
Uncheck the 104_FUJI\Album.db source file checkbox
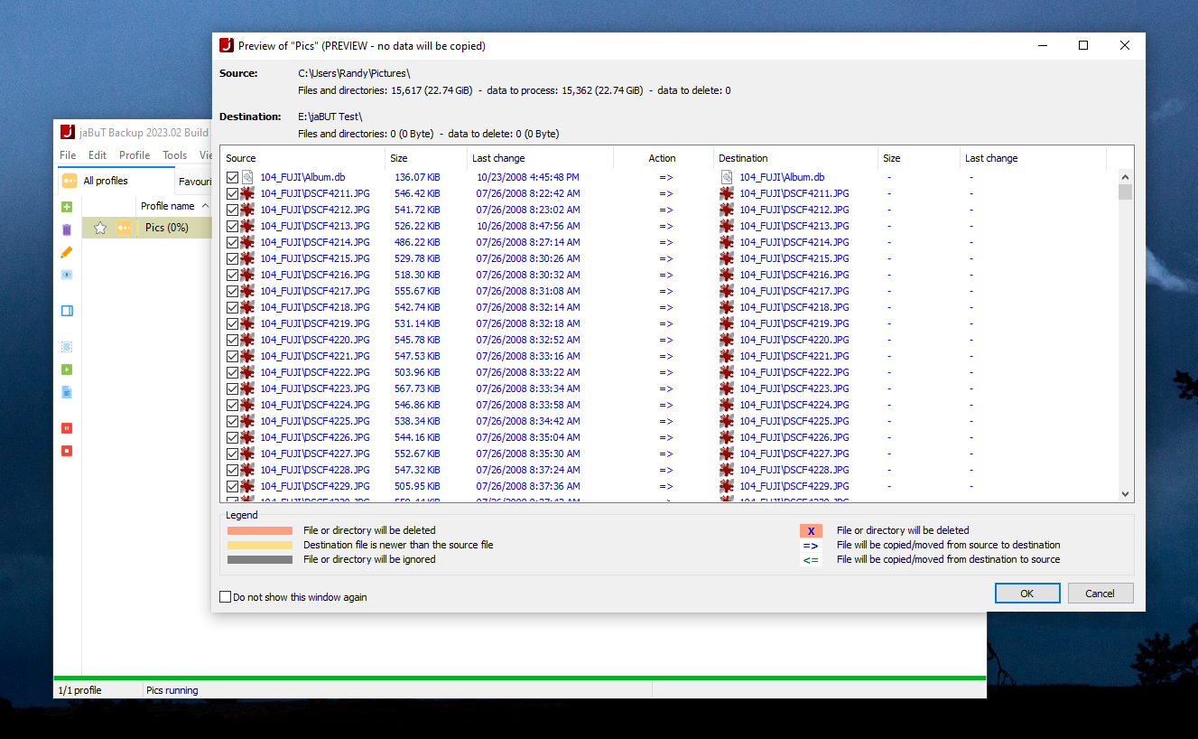coord(232,178)
